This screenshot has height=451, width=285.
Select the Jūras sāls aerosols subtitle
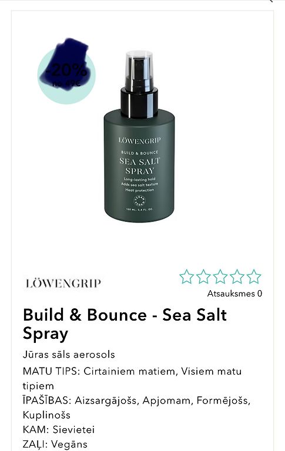pyautogui.click(x=69, y=354)
